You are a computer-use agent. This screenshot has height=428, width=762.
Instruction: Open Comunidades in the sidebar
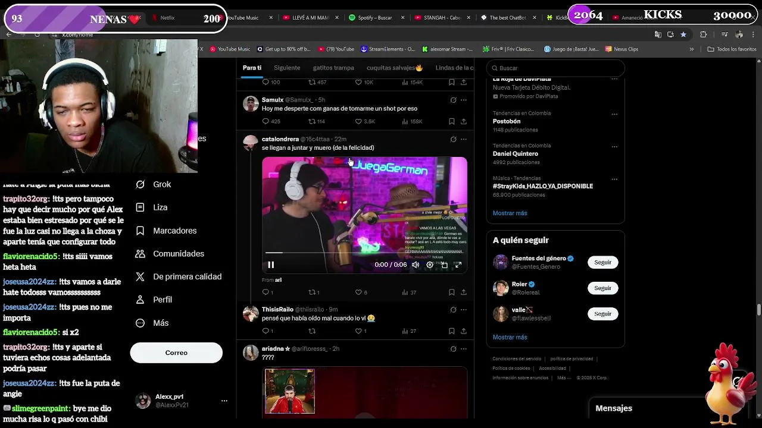170,254
